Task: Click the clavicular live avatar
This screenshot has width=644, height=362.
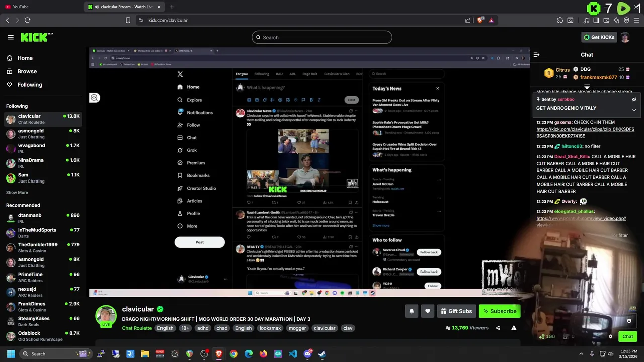Action: tap(106, 316)
